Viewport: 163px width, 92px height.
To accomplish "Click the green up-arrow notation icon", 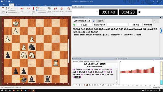I will click(74, 85).
